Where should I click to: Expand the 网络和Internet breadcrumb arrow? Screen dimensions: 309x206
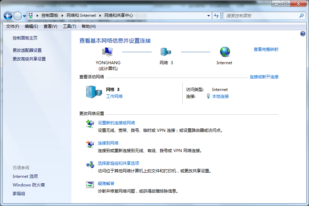pos(100,15)
